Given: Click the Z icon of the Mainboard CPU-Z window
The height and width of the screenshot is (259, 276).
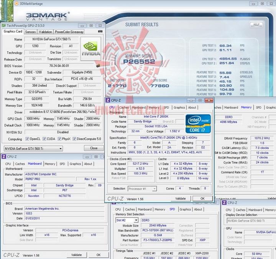Looking at the screenshot, I should 3,157.
